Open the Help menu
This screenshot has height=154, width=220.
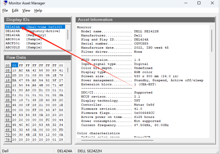pos(38,11)
